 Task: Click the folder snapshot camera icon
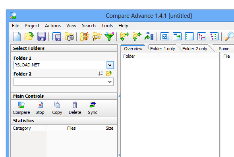click(x=69, y=36)
